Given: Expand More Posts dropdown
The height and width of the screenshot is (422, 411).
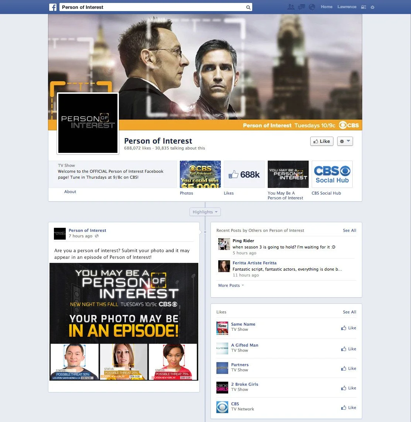Looking at the screenshot, I should (x=231, y=285).
